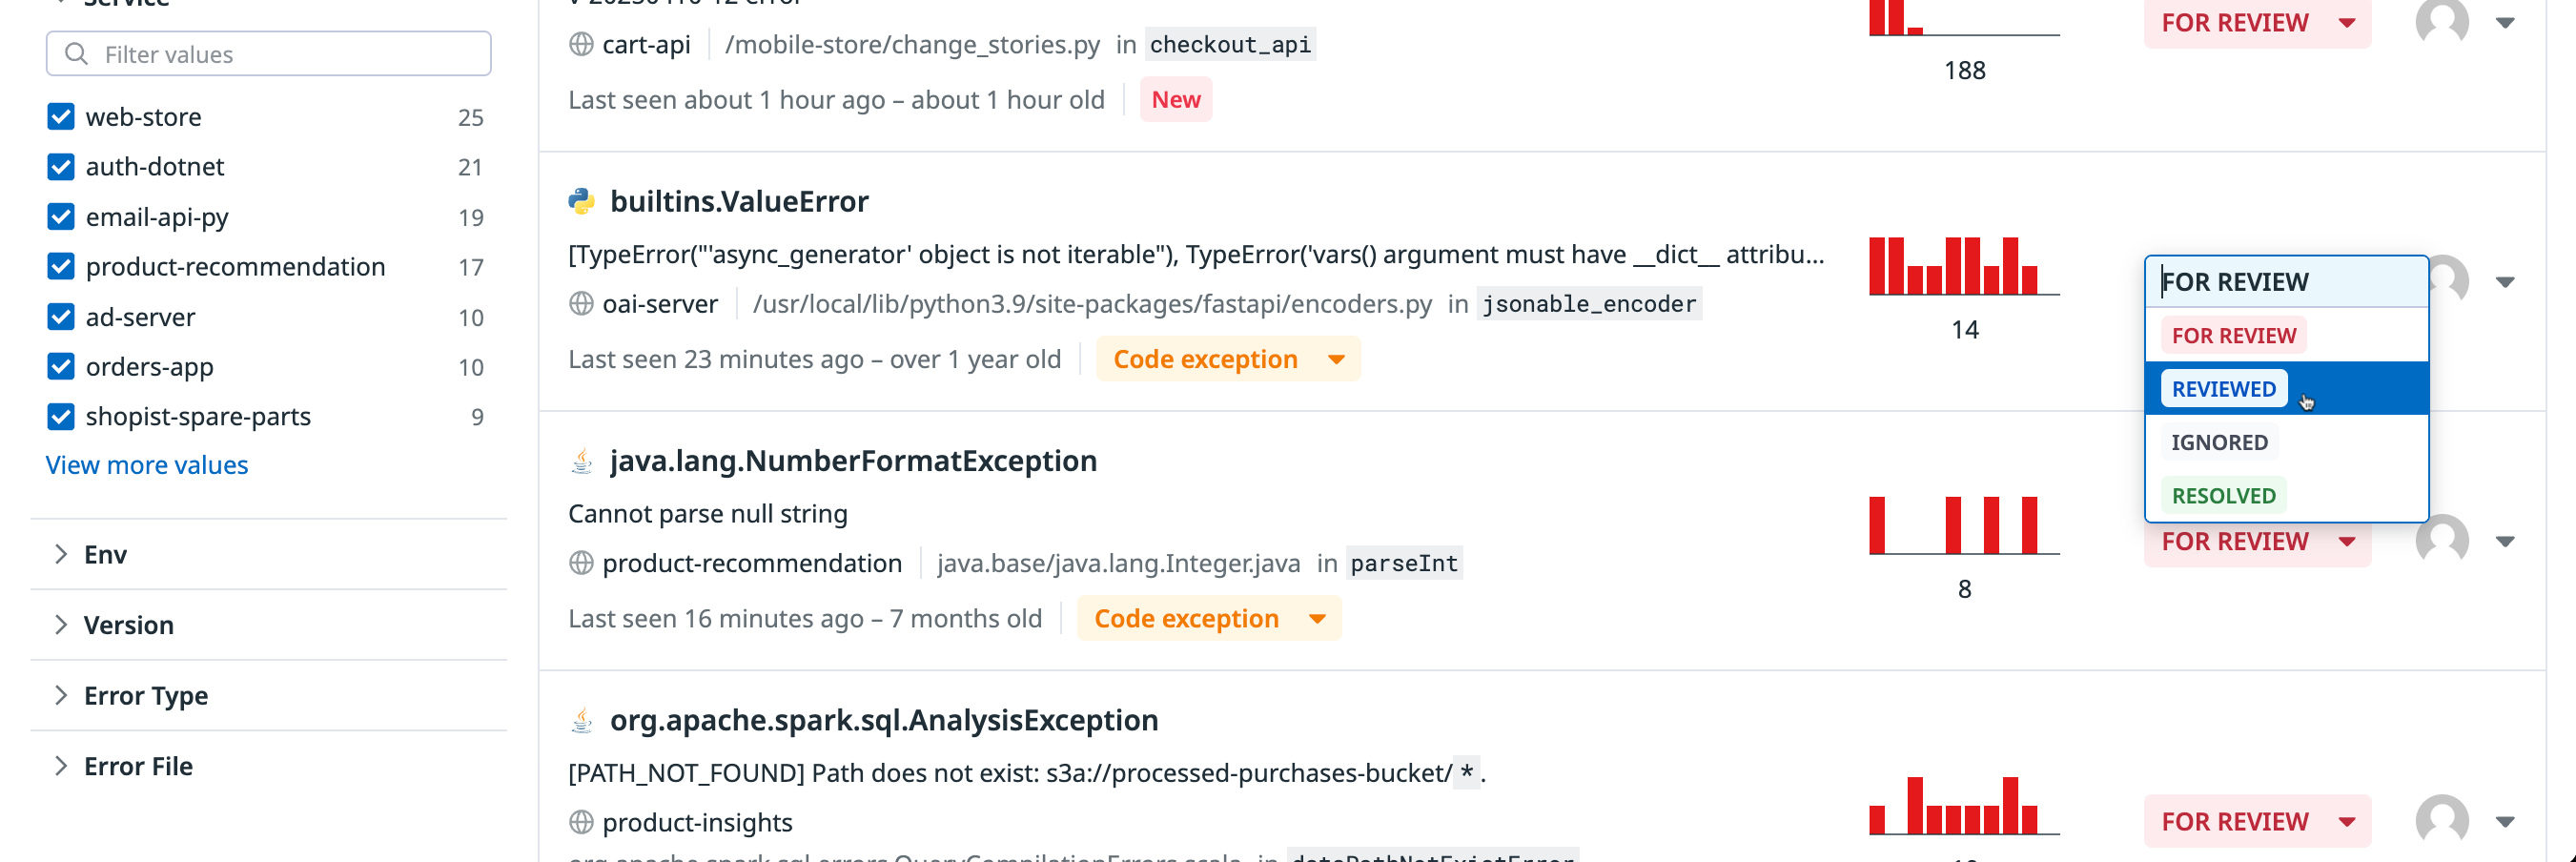
Task: Click the Python icon beside builtins.ValueError
Action: [x=581, y=202]
